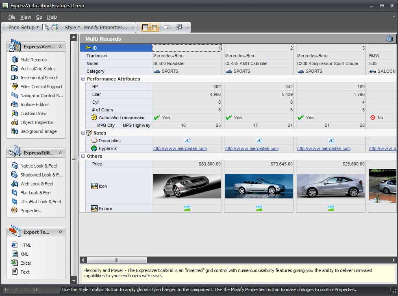Viewport: 398px width, 296px height.
Task: Click the printer icon in toolbar
Action: 55,27
